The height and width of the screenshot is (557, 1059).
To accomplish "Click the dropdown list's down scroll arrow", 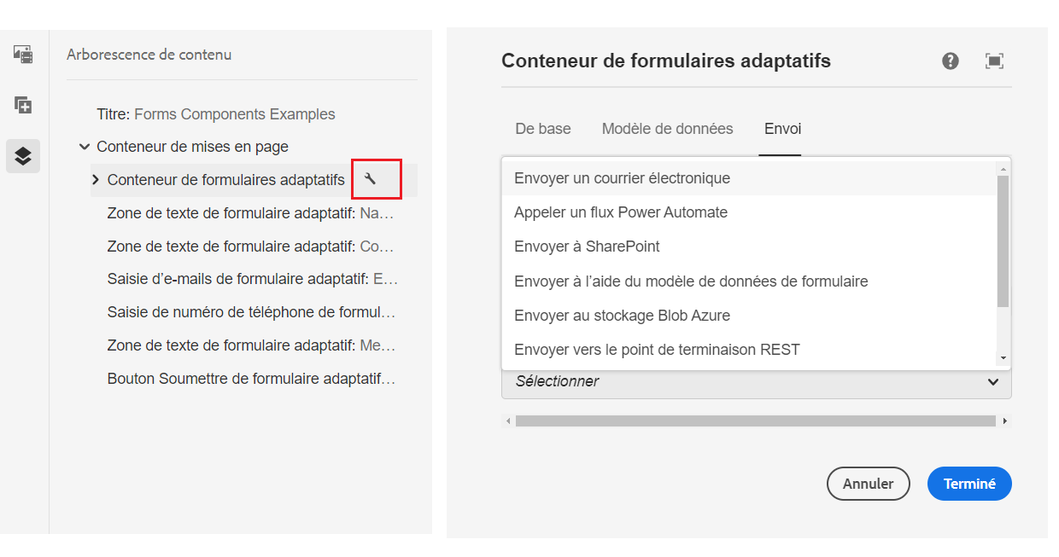I will tap(1003, 358).
